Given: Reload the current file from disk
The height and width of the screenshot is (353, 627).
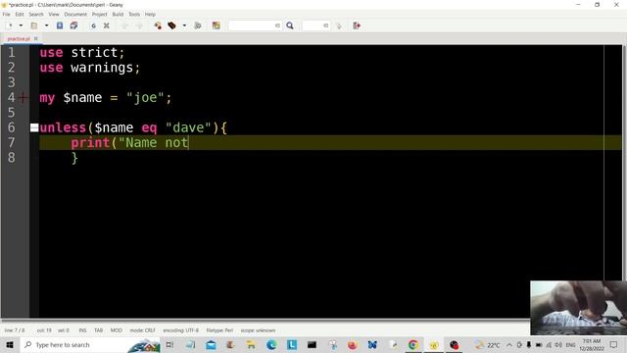Looking at the screenshot, I should pos(93,25).
